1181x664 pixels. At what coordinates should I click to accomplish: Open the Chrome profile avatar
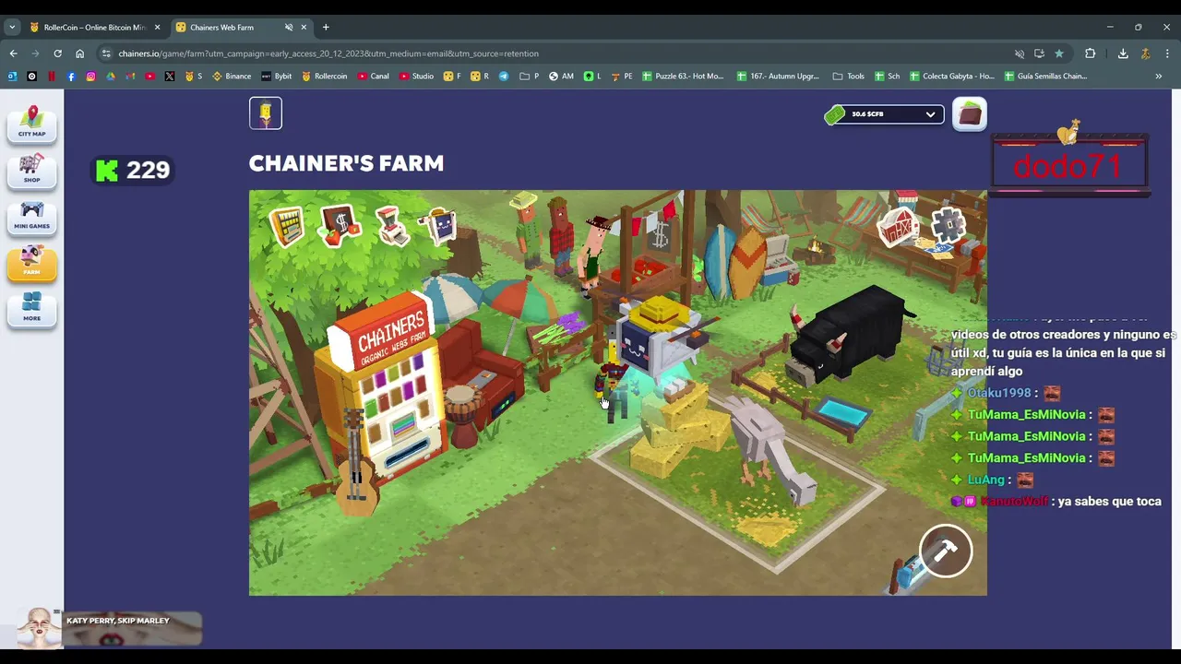click(1145, 53)
